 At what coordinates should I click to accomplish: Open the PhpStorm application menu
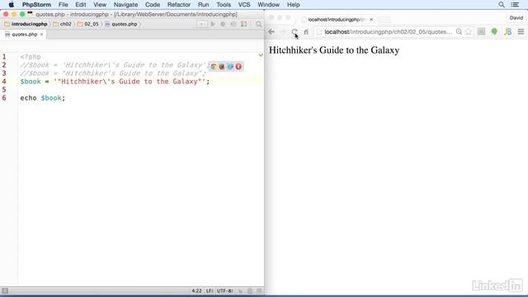(x=36, y=5)
